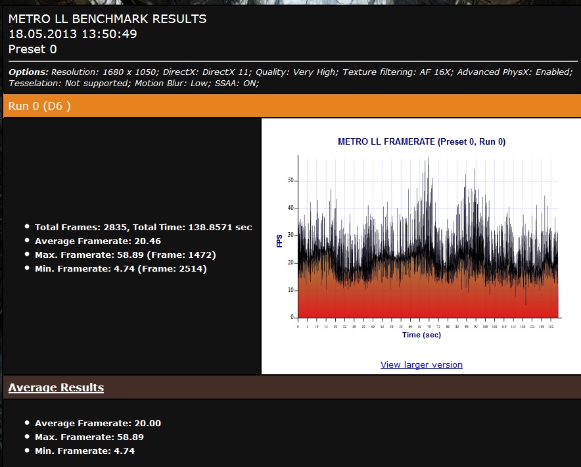Click the Time (sec) axis label
This screenshot has height=467, width=581.
click(x=422, y=335)
